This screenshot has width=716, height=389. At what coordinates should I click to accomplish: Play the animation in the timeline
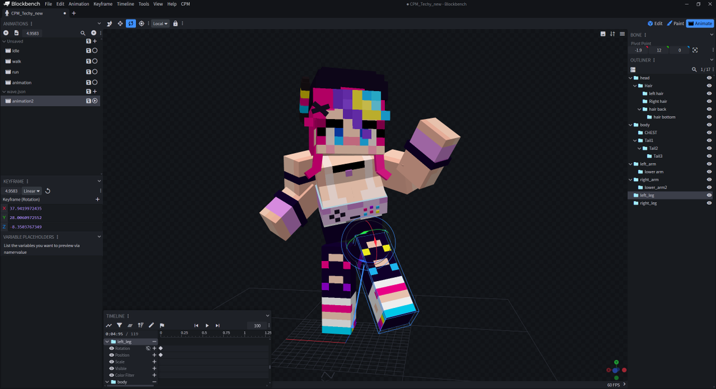(207, 326)
